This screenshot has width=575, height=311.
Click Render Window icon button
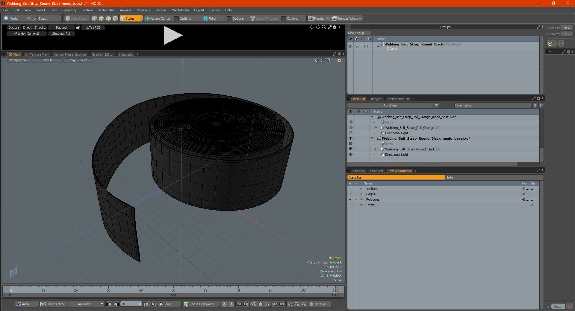click(x=347, y=19)
